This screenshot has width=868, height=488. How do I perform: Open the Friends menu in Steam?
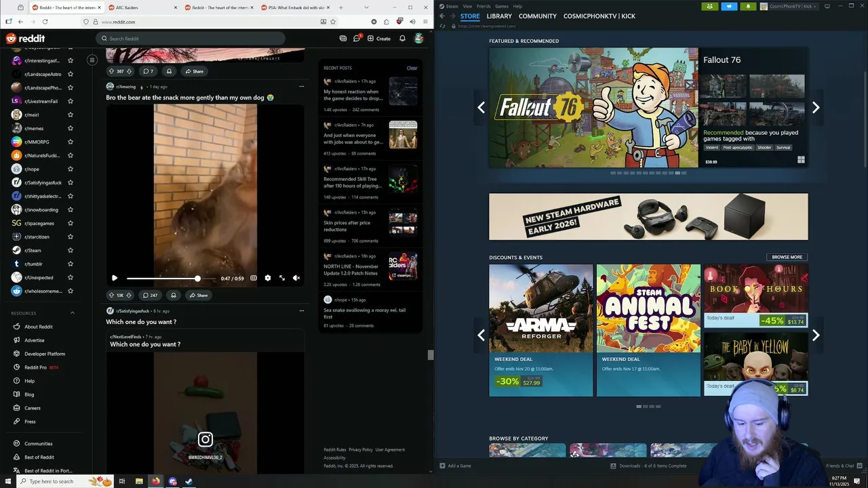(x=484, y=6)
